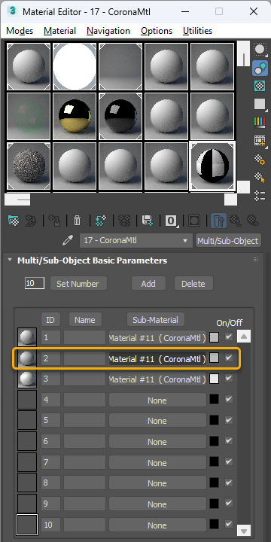This screenshot has width=271, height=542.
Task: Click the white color swatch for ID 3
Action: click(215, 379)
